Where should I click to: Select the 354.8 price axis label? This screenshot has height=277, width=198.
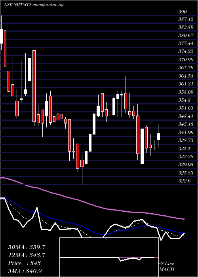185,100
